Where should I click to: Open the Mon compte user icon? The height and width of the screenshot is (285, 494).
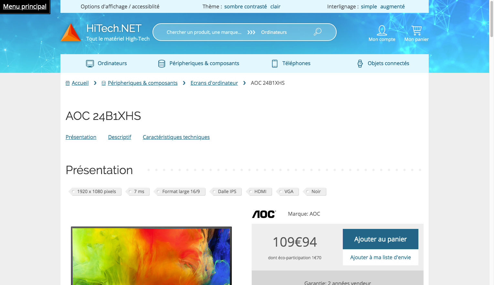click(382, 30)
